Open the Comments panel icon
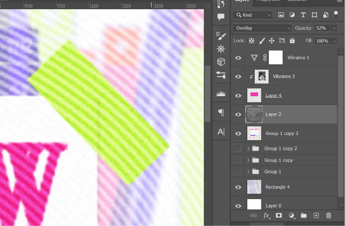 [221, 17]
